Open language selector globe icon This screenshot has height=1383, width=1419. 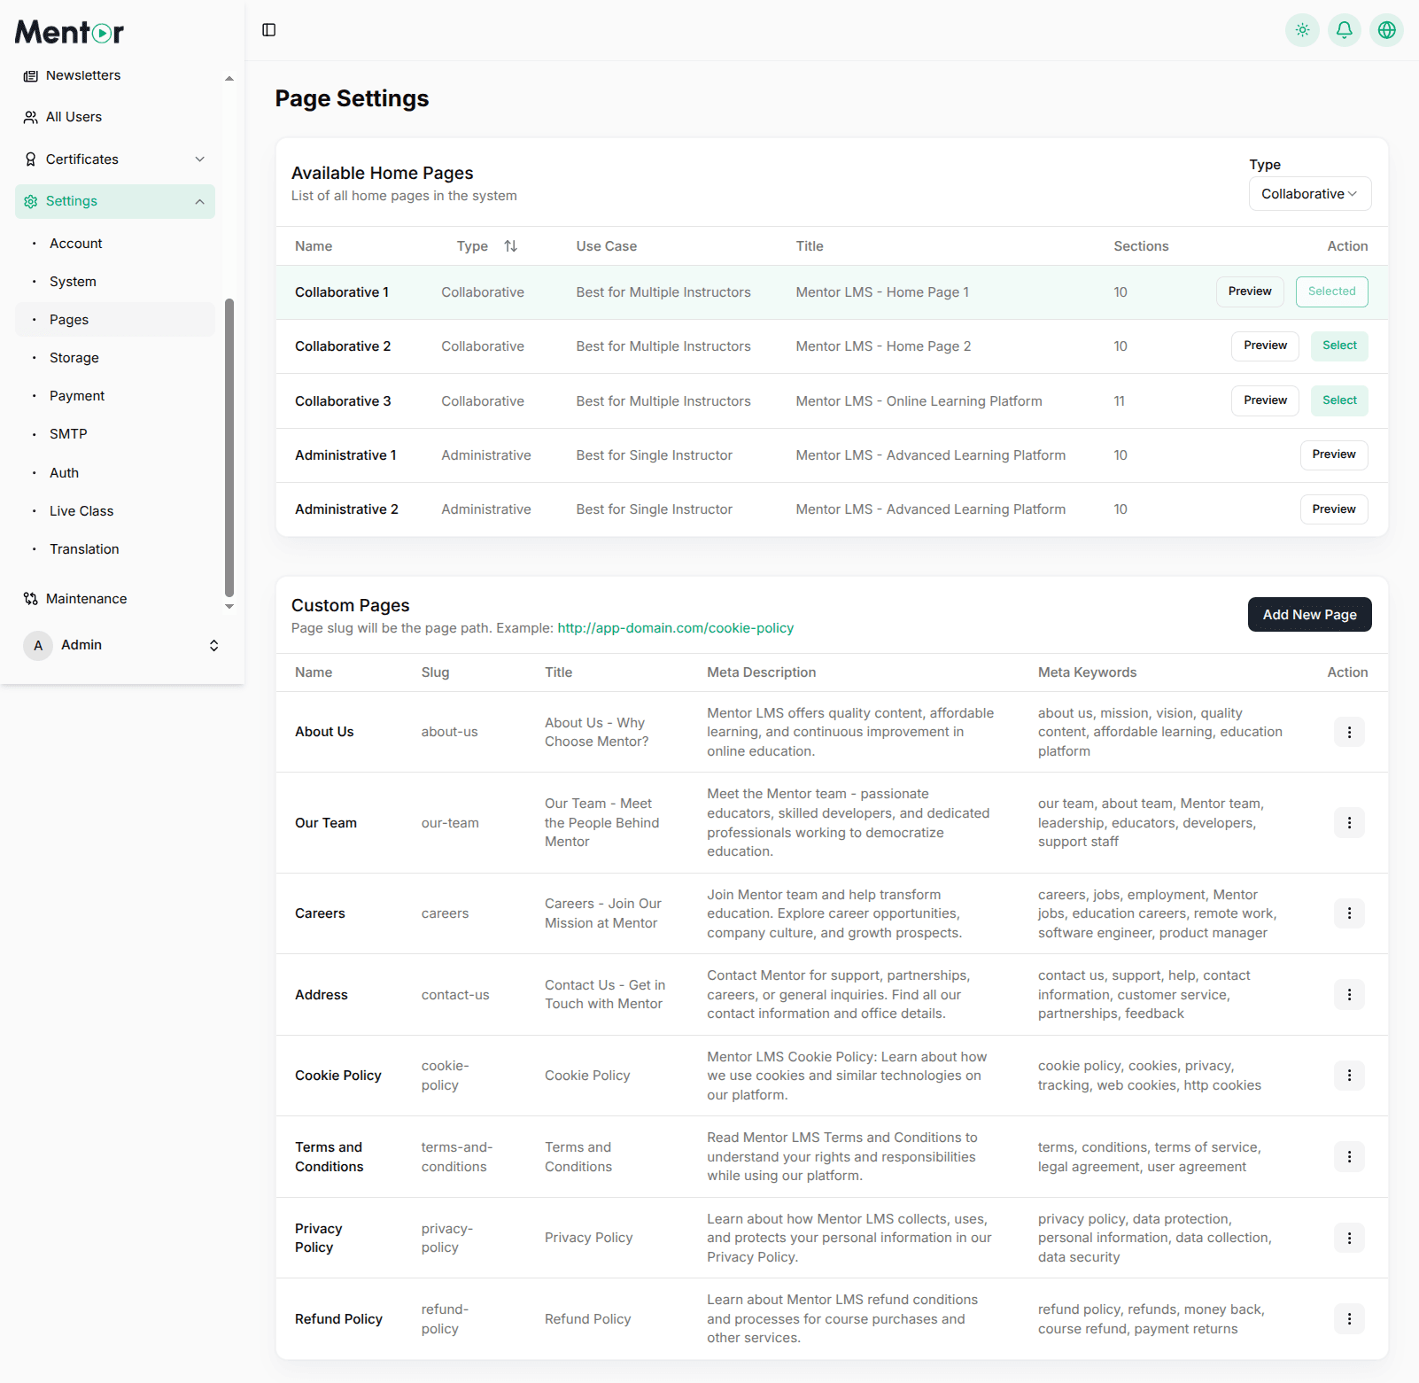pos(1386,29)
